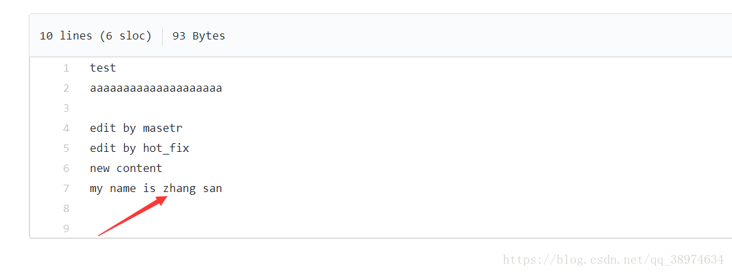Image resolution: width=732 pixels, height=273 pixels.
Task: Click line number 1 in the gutter
Action: (x=66, y=68)
